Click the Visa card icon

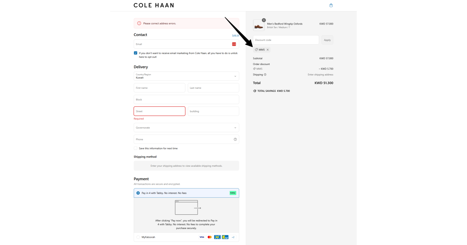202,237
